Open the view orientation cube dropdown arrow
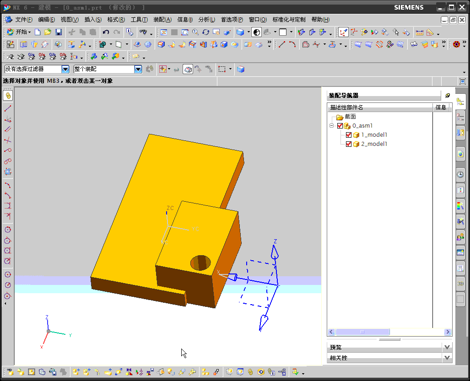The height and width of the screenshot is (381, 470). [249, 32]
